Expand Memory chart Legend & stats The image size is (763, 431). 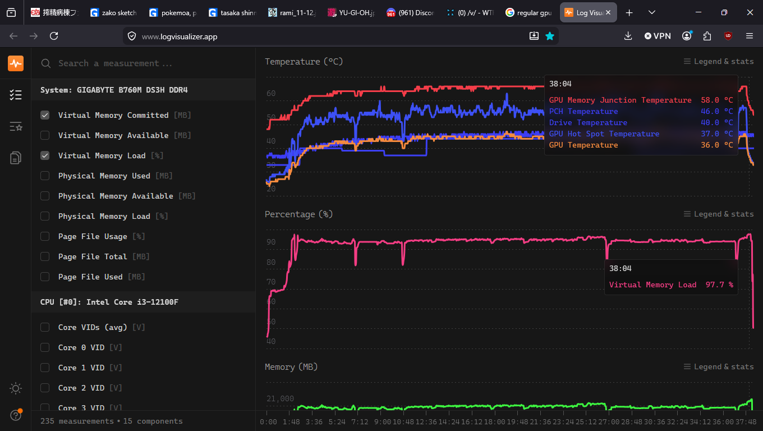pos(719,366)
